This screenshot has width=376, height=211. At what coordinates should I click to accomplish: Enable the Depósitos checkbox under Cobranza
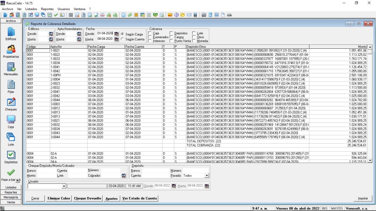coord(171,33)
